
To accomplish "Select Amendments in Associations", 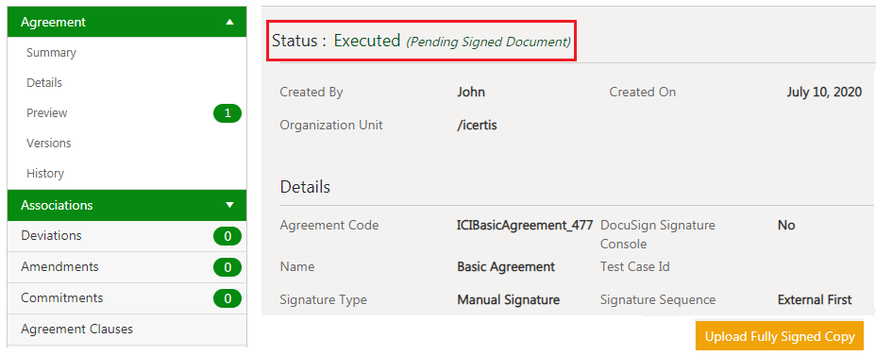I will (x=59, y=266).
